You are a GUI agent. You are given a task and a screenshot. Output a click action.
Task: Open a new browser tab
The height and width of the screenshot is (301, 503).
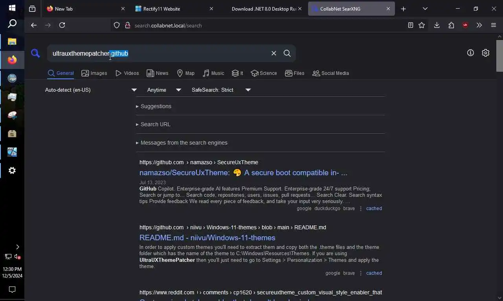click(x=403, y=9)
